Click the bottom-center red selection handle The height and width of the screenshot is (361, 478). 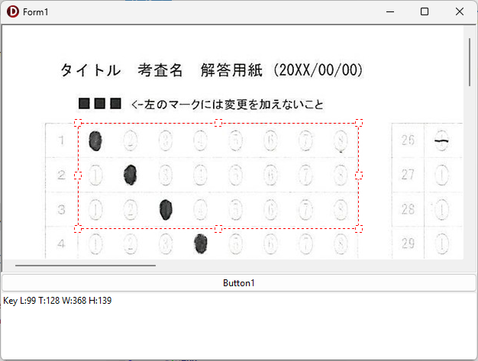click(218, 228)
